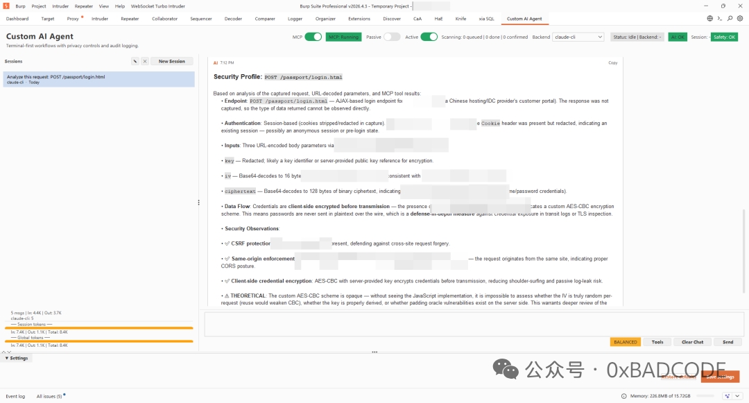This screenshot has height=403, width=749.
Task: Click the Send button
Action: 728,342
